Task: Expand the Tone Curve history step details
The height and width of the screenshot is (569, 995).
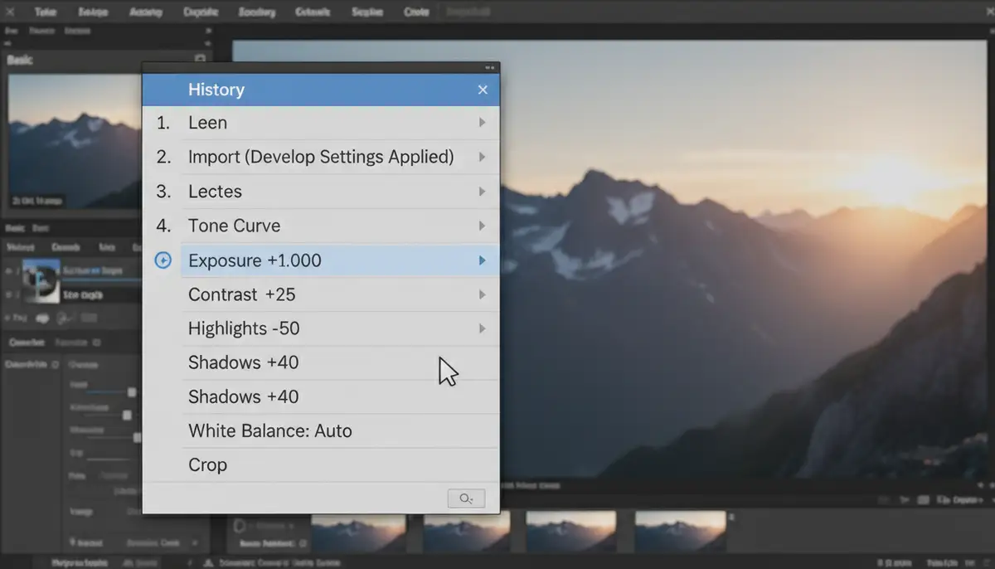Action: [483, 226]
